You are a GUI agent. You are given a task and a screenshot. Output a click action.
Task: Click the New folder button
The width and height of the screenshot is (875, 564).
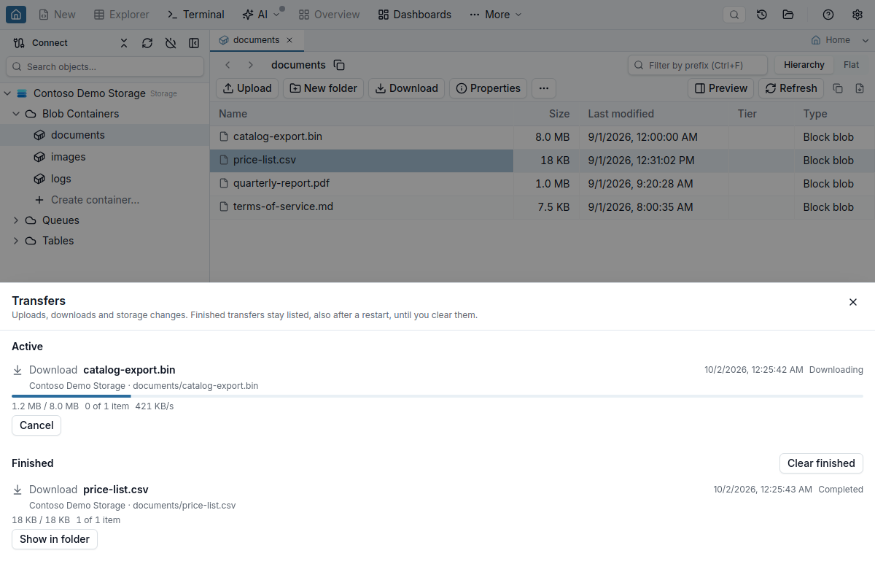tap(324, 88)
